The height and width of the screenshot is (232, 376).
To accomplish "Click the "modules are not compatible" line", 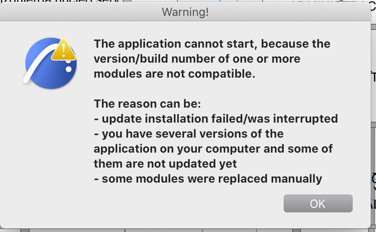I will coord(174,74).
